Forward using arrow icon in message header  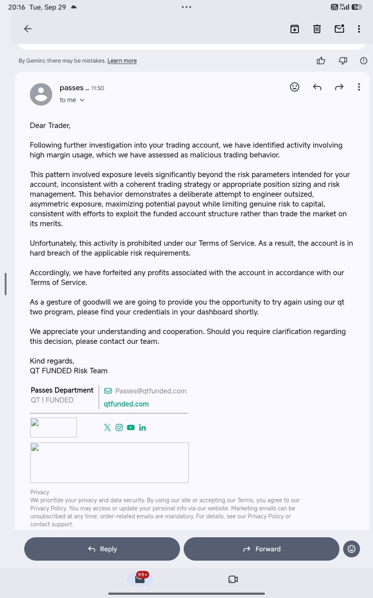339,87
